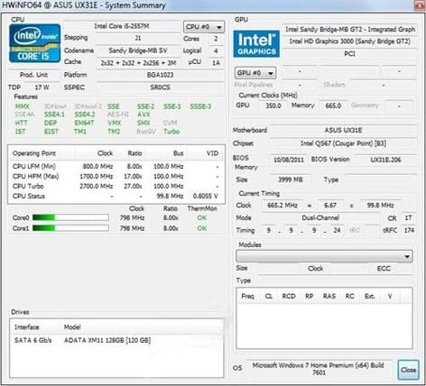
Task: Click the Logical count 4 value
Action: pos(216,51)
